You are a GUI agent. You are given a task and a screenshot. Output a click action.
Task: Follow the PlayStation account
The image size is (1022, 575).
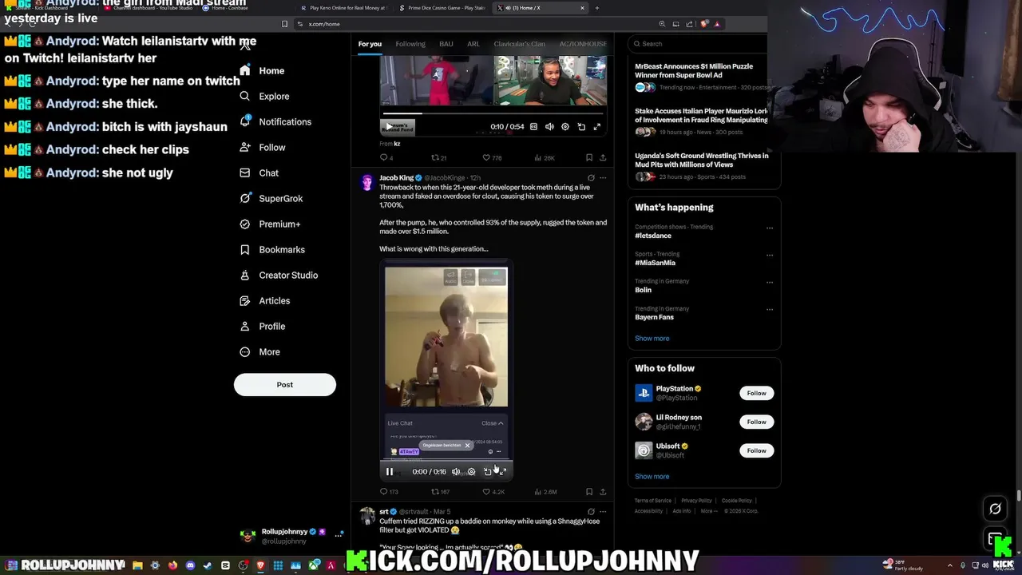pyautogui.click(x=756, y=393)
